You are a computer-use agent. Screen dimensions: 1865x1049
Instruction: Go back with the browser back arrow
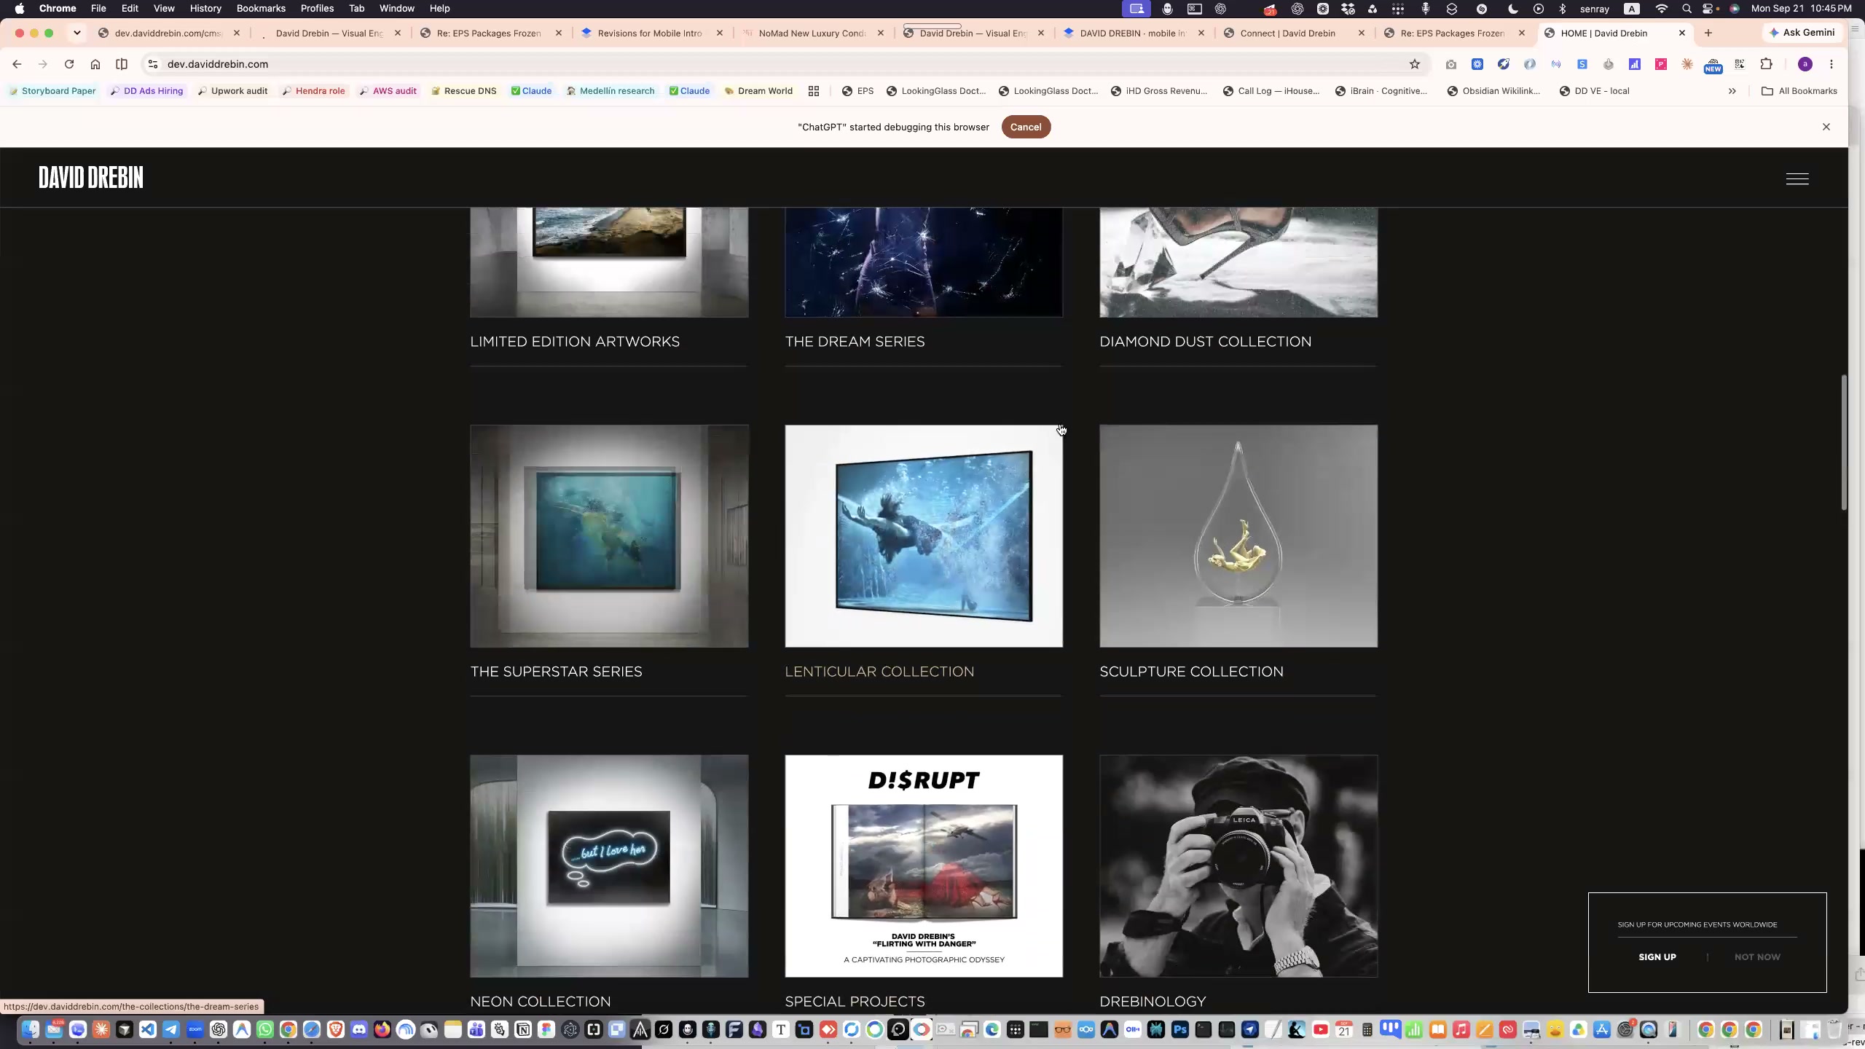(x=17, y=64)
